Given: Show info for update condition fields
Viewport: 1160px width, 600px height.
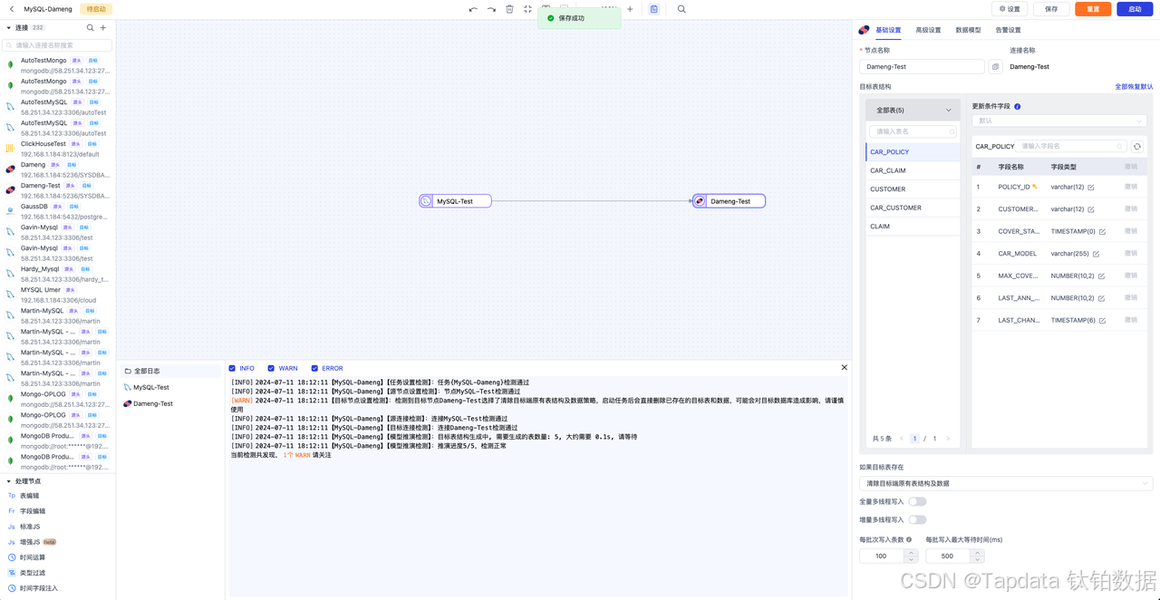Looking at the screenshot, I should tap(1017, 107).
